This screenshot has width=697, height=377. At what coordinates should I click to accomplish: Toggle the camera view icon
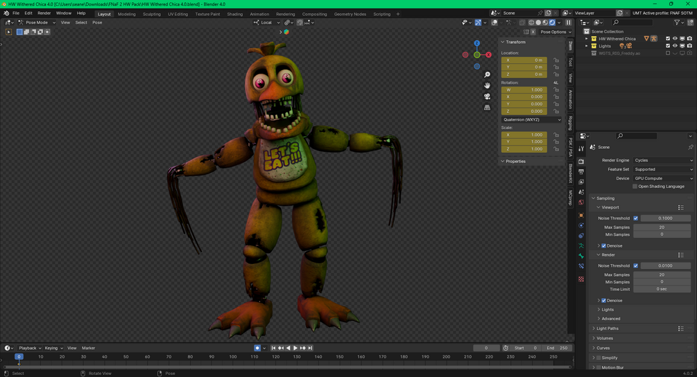[487, 96]
